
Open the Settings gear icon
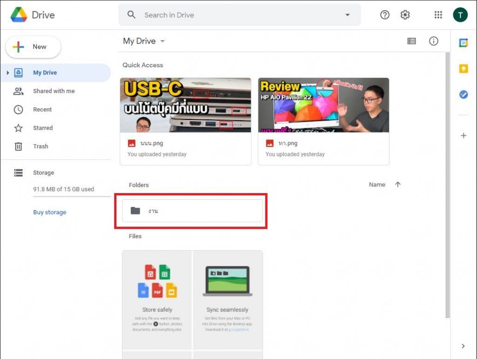405,14
